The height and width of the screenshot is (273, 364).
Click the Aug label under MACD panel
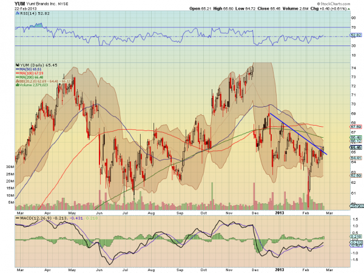click(x=151, y=270)
